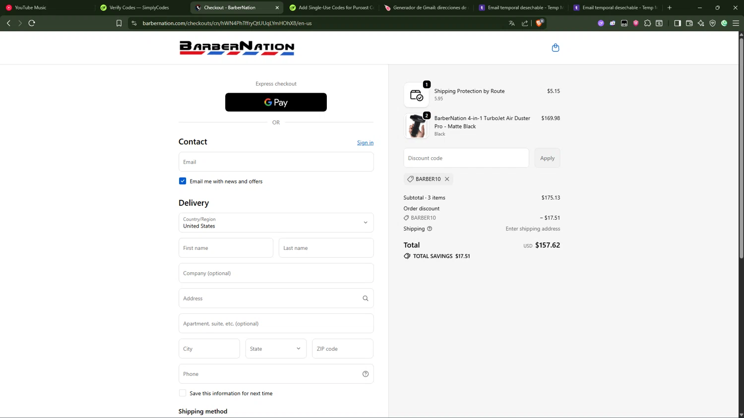
Task: Click the Brave VPN shield icon
Action: coord(713,23)
